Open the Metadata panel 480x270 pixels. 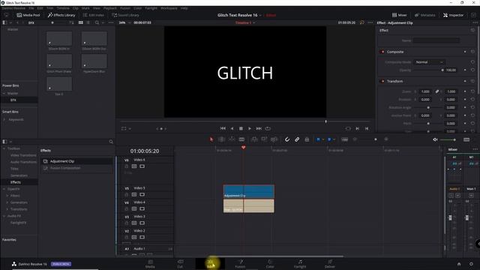point(424,15)
